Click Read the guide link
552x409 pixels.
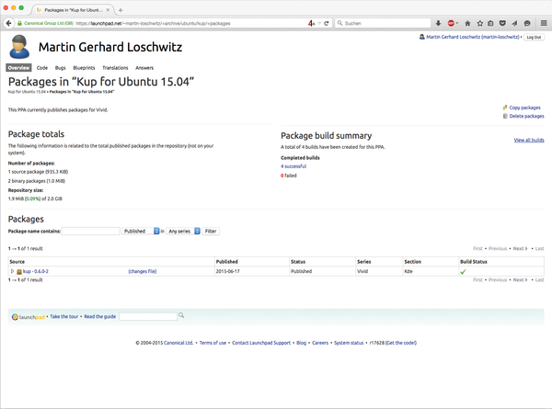pos(100,316)
